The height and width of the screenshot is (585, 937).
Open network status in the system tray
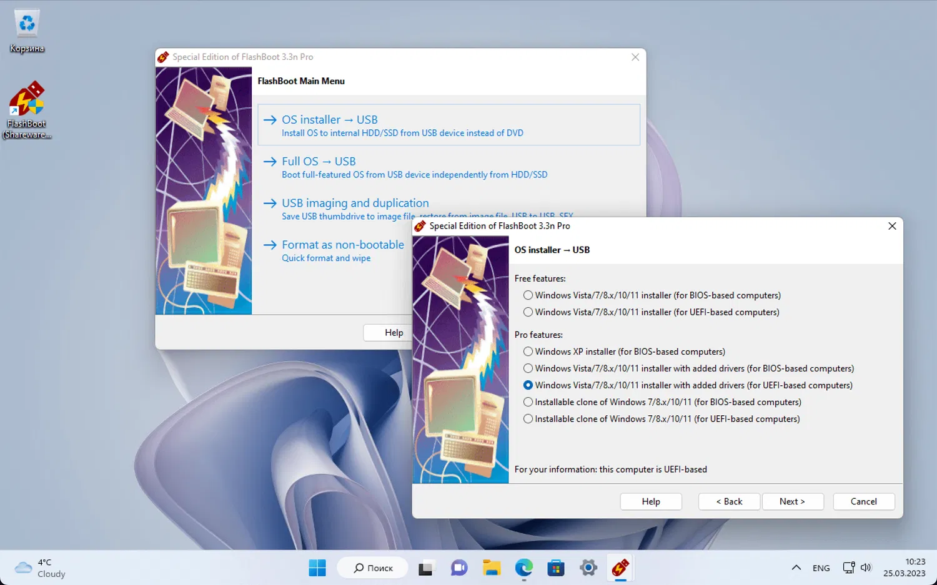pyautogui.click(x=849, y=568)
